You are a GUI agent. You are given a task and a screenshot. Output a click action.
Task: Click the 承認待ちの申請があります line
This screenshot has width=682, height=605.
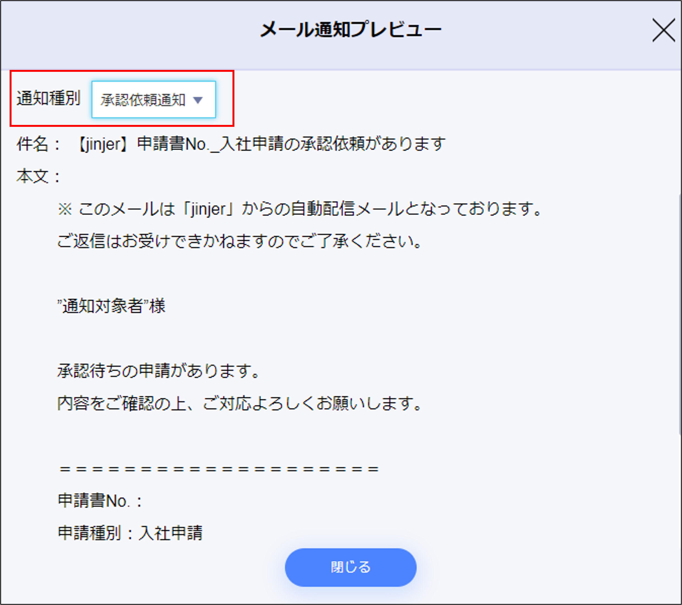pyautogui.click(x=158, y=371)
